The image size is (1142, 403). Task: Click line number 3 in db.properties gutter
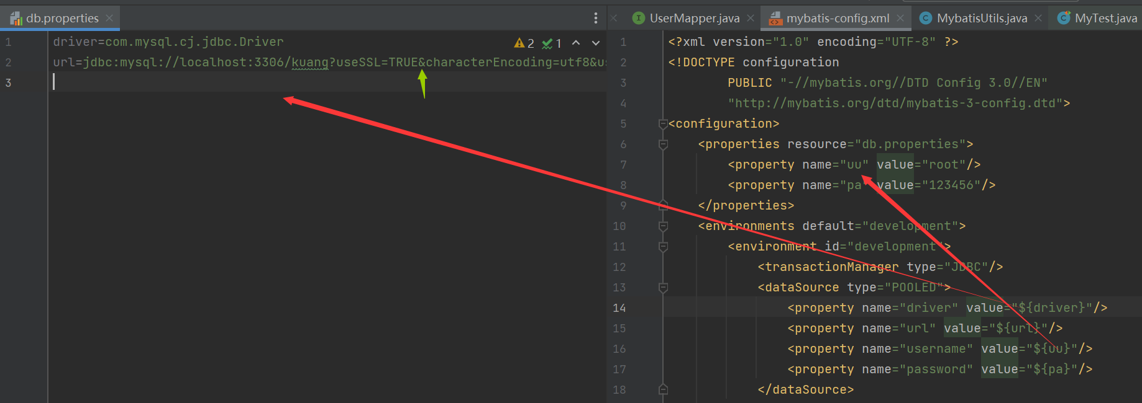point(8,82)
